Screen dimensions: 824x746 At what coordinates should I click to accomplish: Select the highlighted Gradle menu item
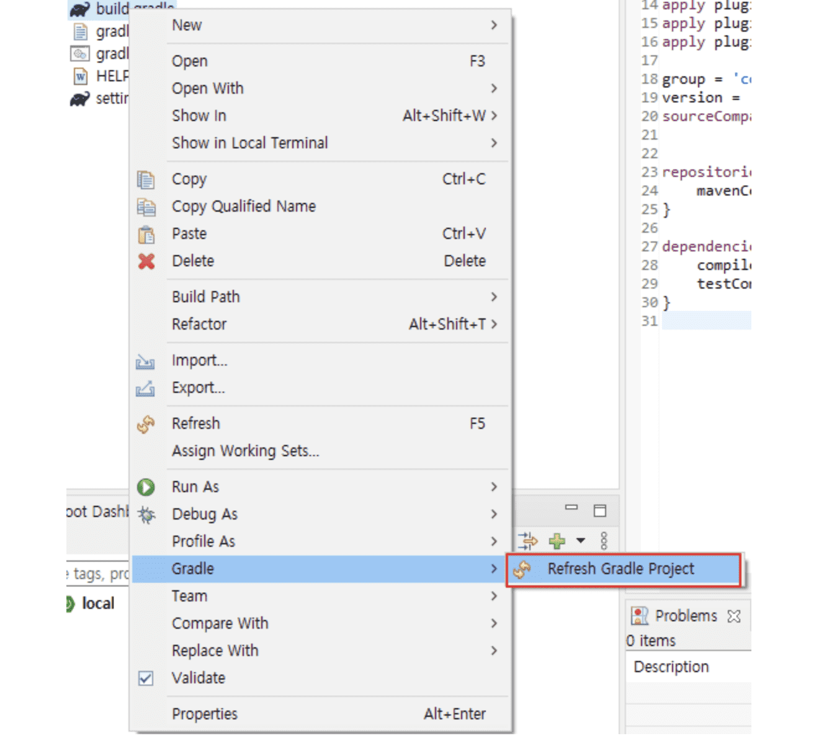point(321,569)
